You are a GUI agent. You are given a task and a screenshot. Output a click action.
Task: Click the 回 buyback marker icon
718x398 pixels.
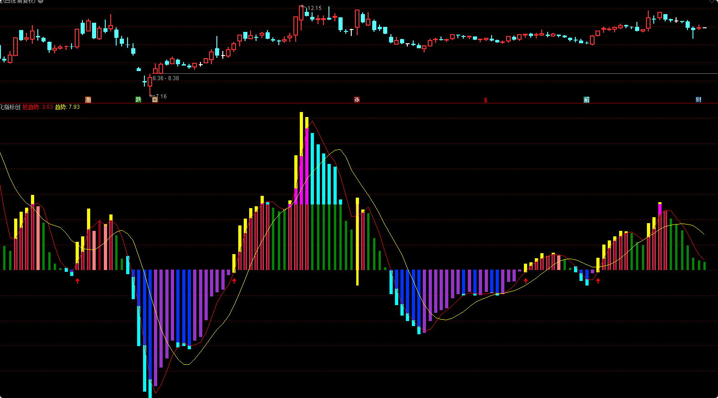(x=155, y=99)
